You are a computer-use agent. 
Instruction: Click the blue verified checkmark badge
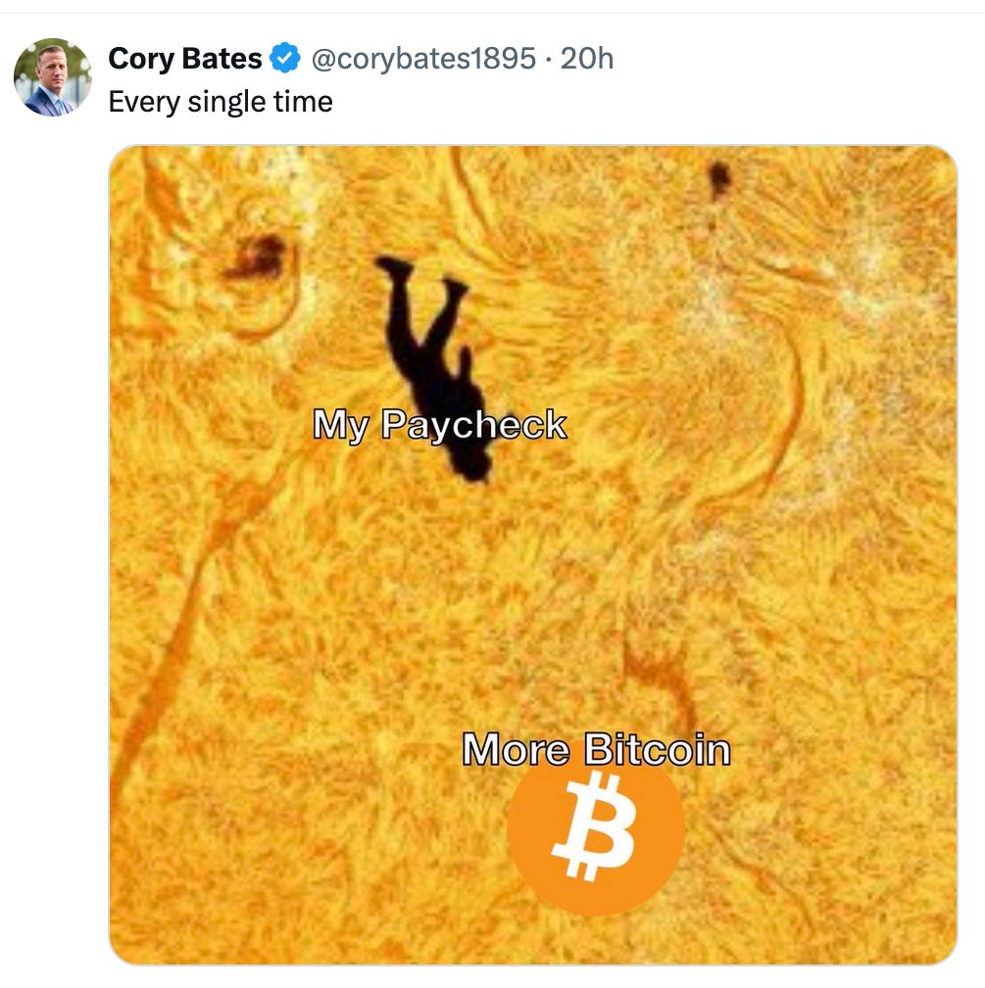285,58
